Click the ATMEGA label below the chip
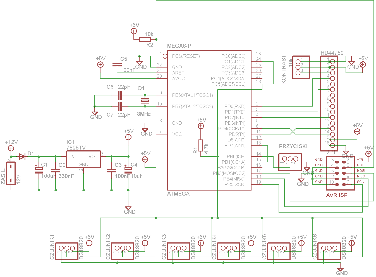 click(178, 194)
